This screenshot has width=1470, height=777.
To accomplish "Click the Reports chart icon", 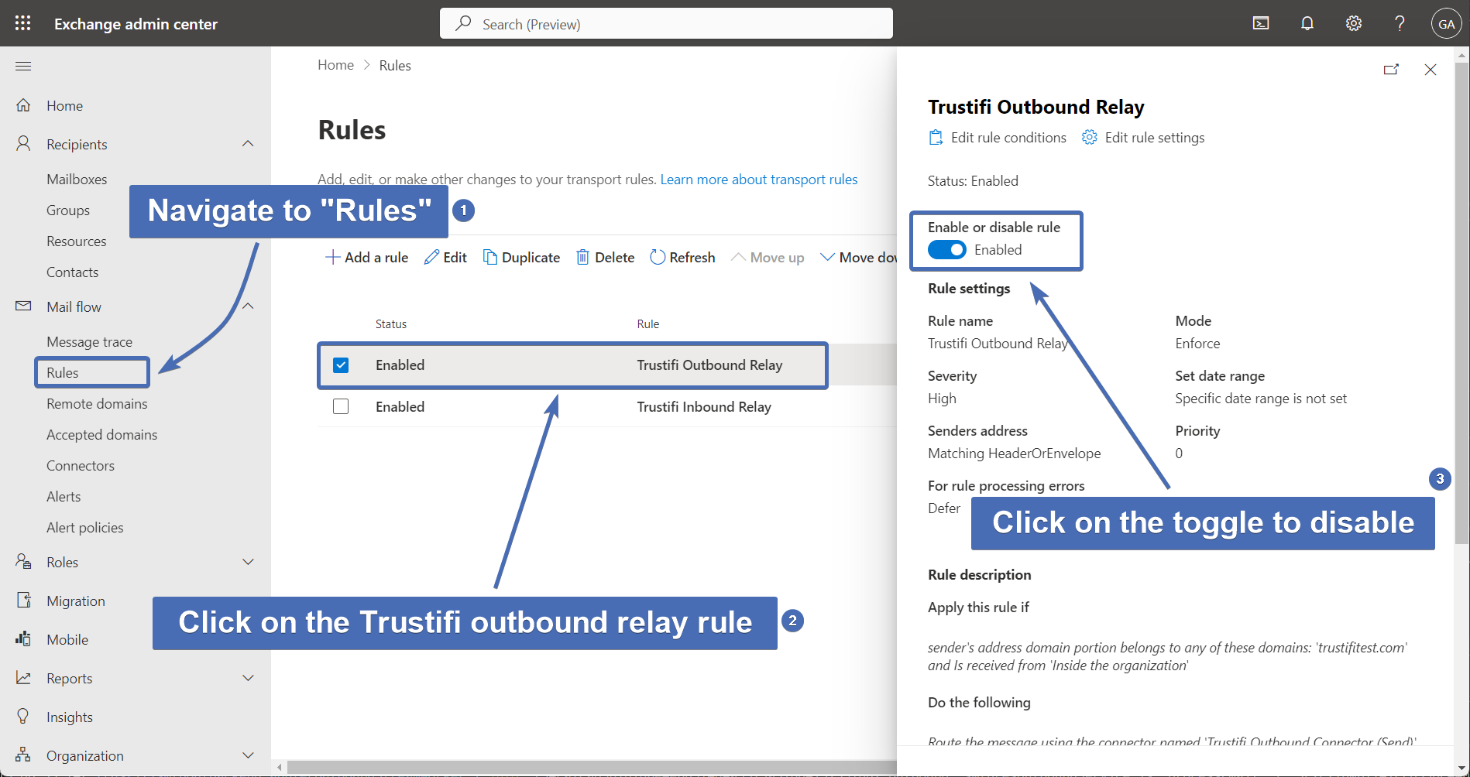I will pos(23,678).
